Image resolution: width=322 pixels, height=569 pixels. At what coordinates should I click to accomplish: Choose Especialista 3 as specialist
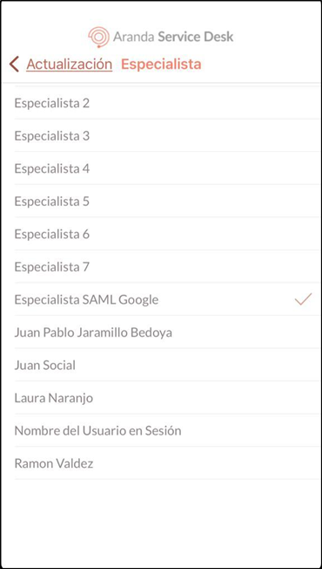click(167, 136)
